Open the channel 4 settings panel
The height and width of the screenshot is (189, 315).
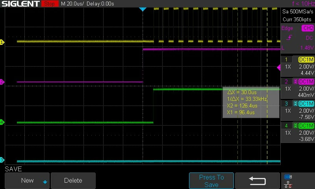[298, 132]
